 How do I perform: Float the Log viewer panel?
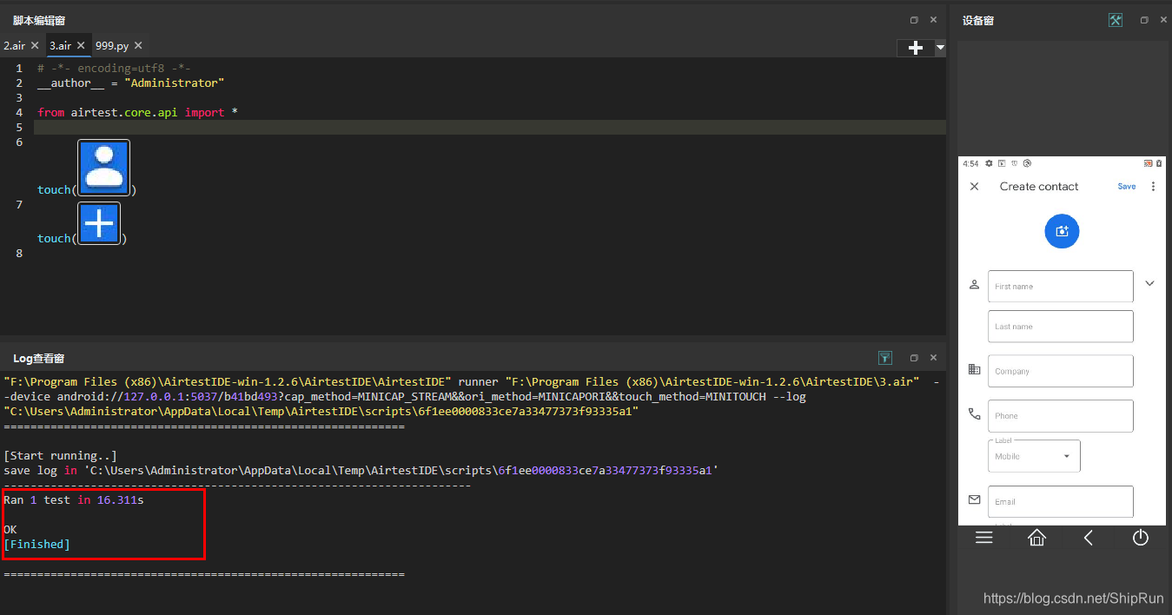click(x=914, y=358)
